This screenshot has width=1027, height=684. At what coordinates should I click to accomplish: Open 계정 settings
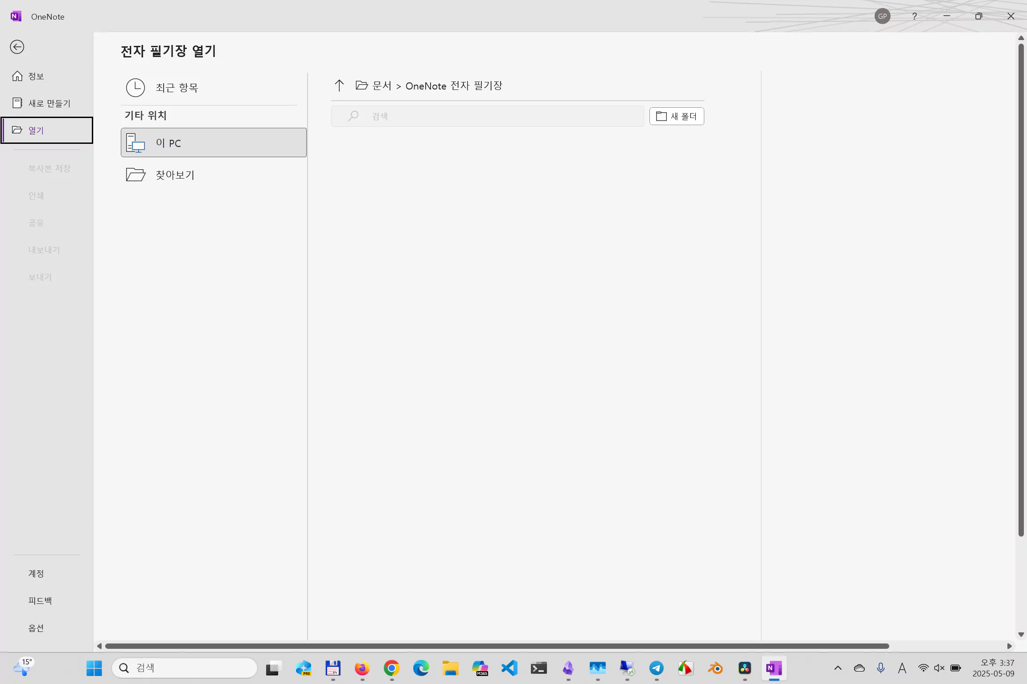point(46,574)
